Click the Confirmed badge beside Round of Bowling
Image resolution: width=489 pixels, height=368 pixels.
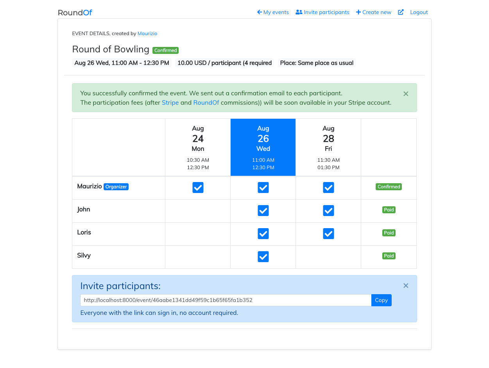point(166,50)
